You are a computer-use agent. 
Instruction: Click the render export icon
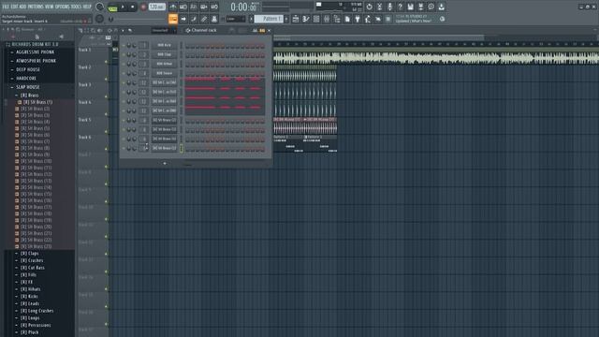tap(420, 7)
